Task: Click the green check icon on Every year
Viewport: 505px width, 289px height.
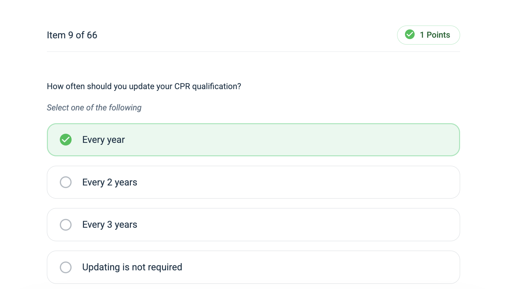Action: point(66,140)
